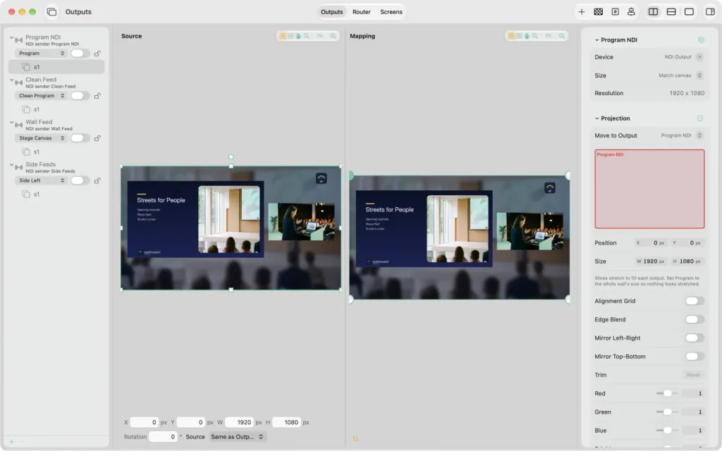Click the grid tool in Mapping toolbar
This screenshot has height=451, width=722.
tap(520, 36)
